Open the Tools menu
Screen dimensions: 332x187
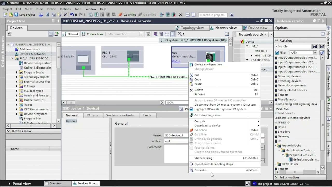pos(78,9)
